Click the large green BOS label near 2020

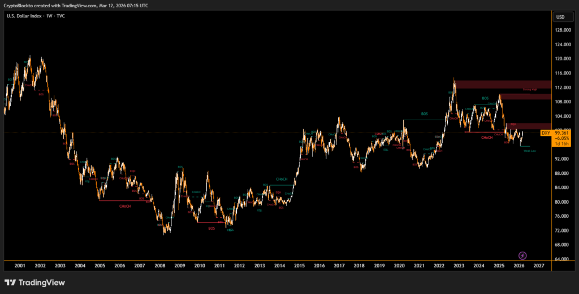click(x=425, y=114)
